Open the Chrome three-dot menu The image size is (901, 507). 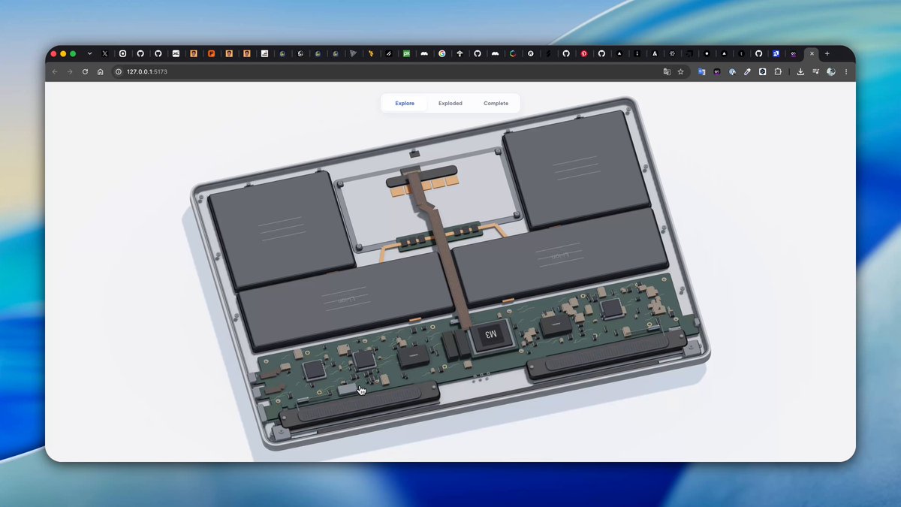click(x=846, y=71)
